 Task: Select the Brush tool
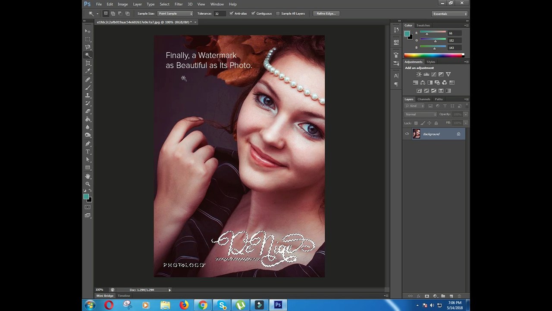pos(88,88)
